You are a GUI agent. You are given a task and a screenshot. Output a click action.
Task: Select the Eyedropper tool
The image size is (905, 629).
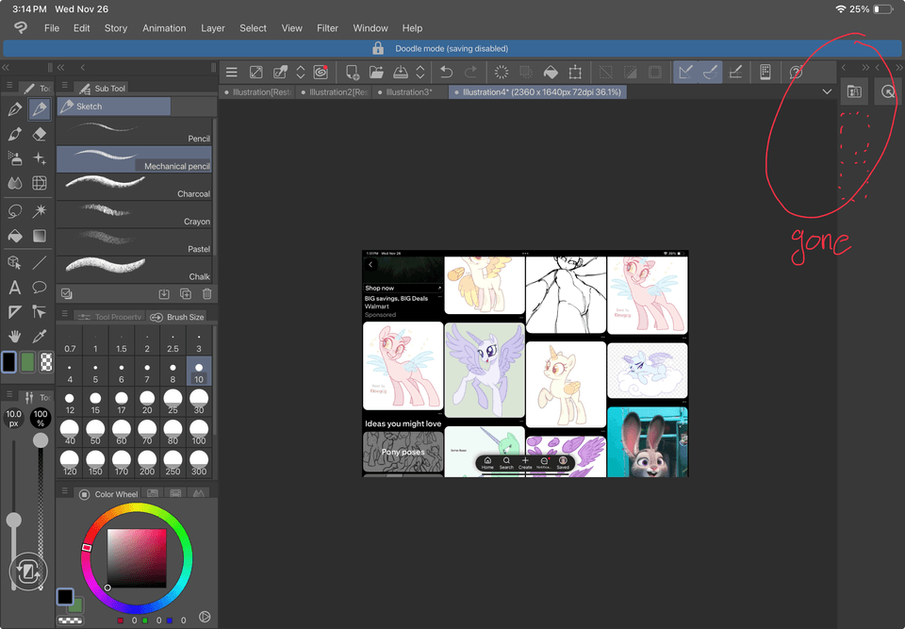[x=40, y=336]
